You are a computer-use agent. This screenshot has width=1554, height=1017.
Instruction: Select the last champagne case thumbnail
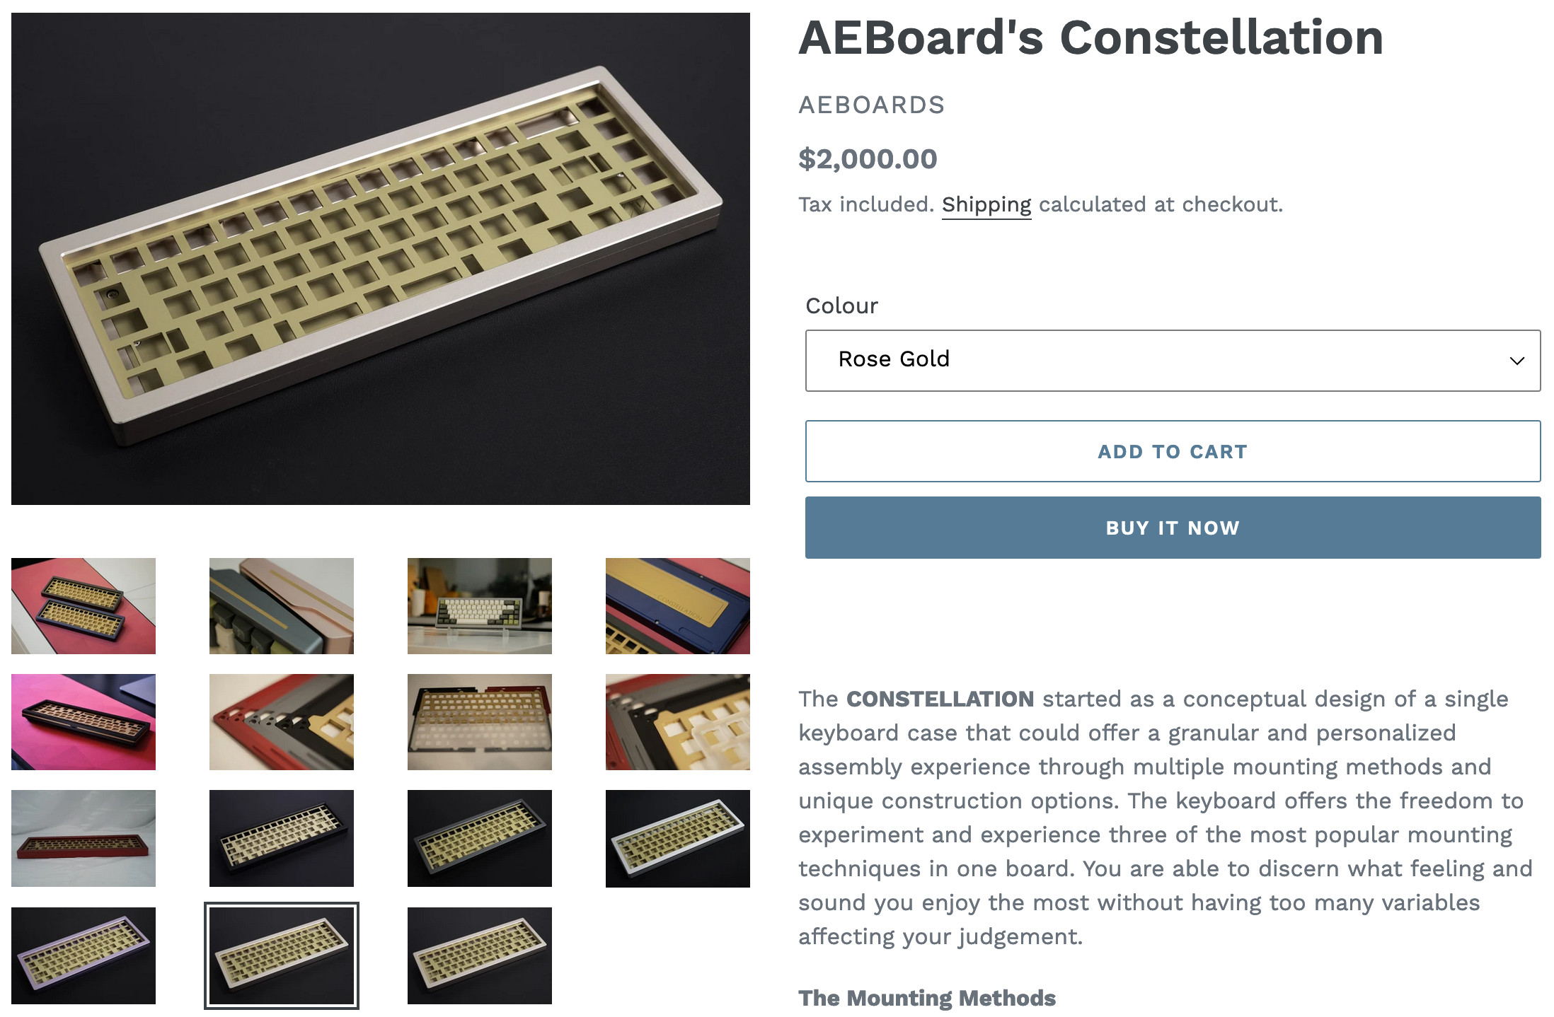[x=480, y=955]
